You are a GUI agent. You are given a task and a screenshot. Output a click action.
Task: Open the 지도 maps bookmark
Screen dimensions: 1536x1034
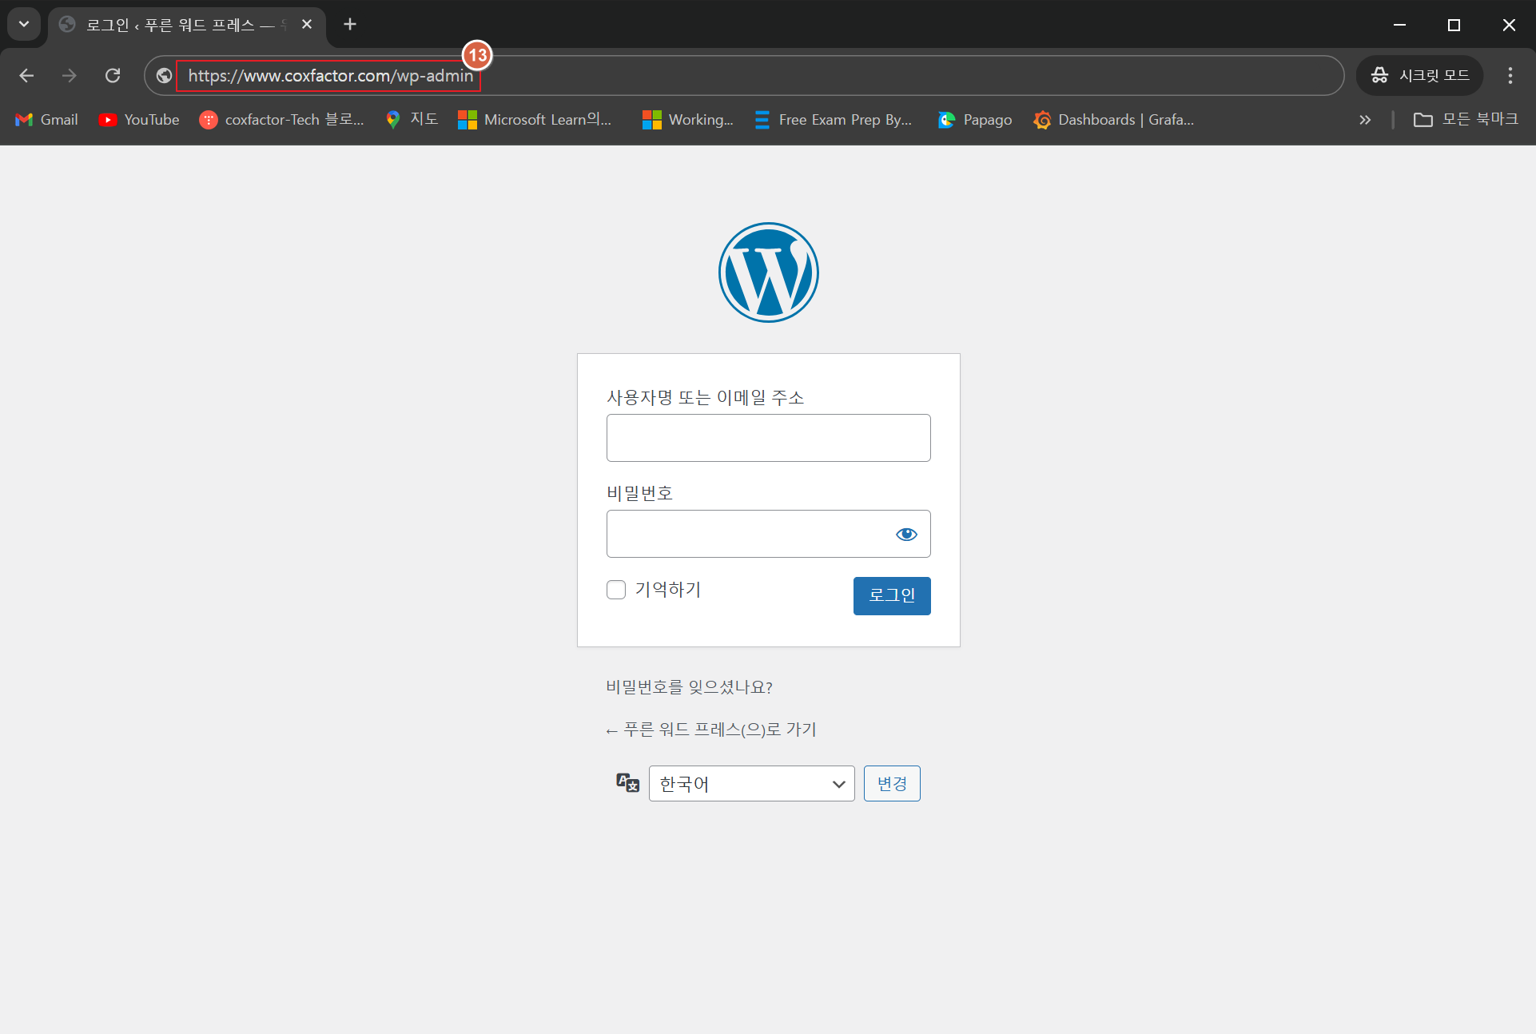point(412,120)
